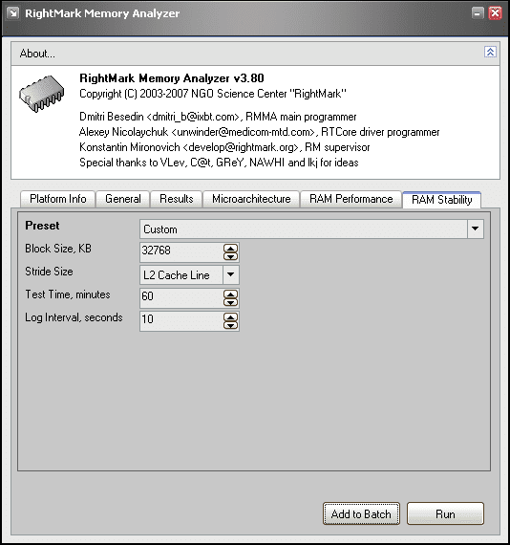Open the Stride Size dropdown arrow
This screenshot has width=510, height=545.
tap(230, 275)
